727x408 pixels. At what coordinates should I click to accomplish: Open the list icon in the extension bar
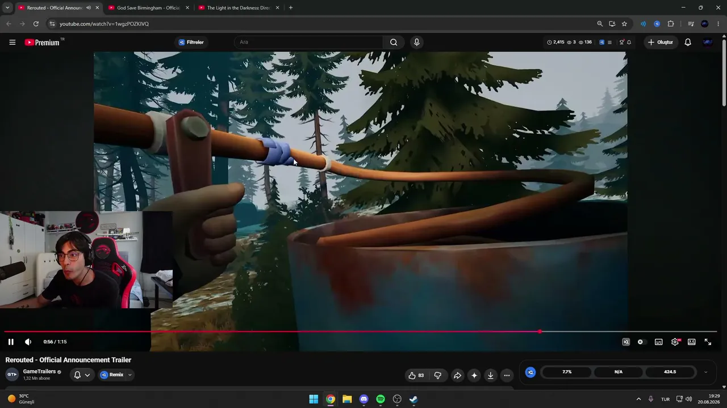click(609, 42)
